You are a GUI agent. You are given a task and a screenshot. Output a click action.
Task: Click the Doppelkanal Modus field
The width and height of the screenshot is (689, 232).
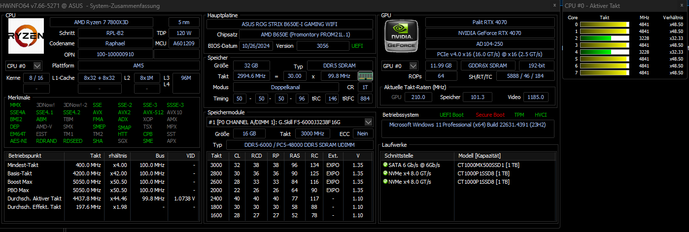pyautogui.click(x=285, y=87)
